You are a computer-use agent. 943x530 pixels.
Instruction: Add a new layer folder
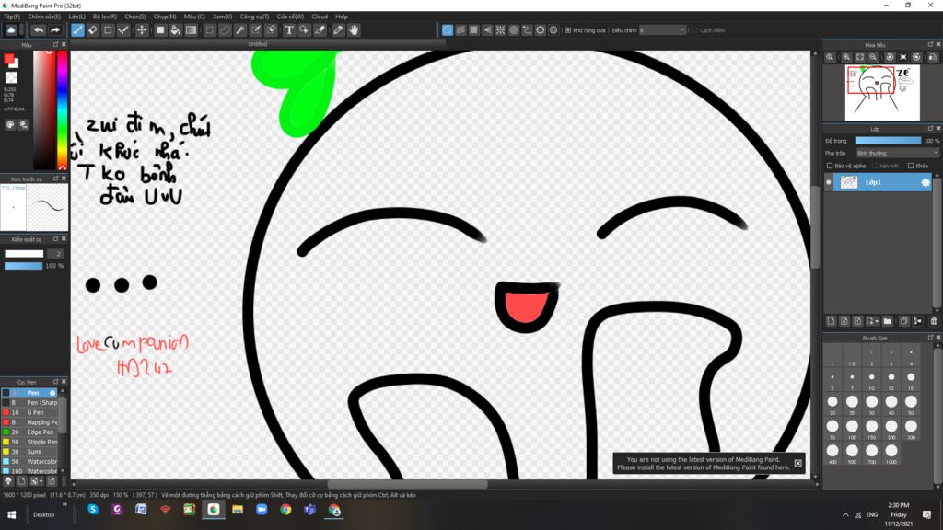point(888,321)
